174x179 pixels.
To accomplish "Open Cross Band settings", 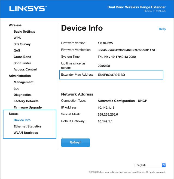I will point(22,57).
